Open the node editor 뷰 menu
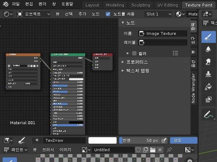Screen dimensions: 217x162 point(57,14)
